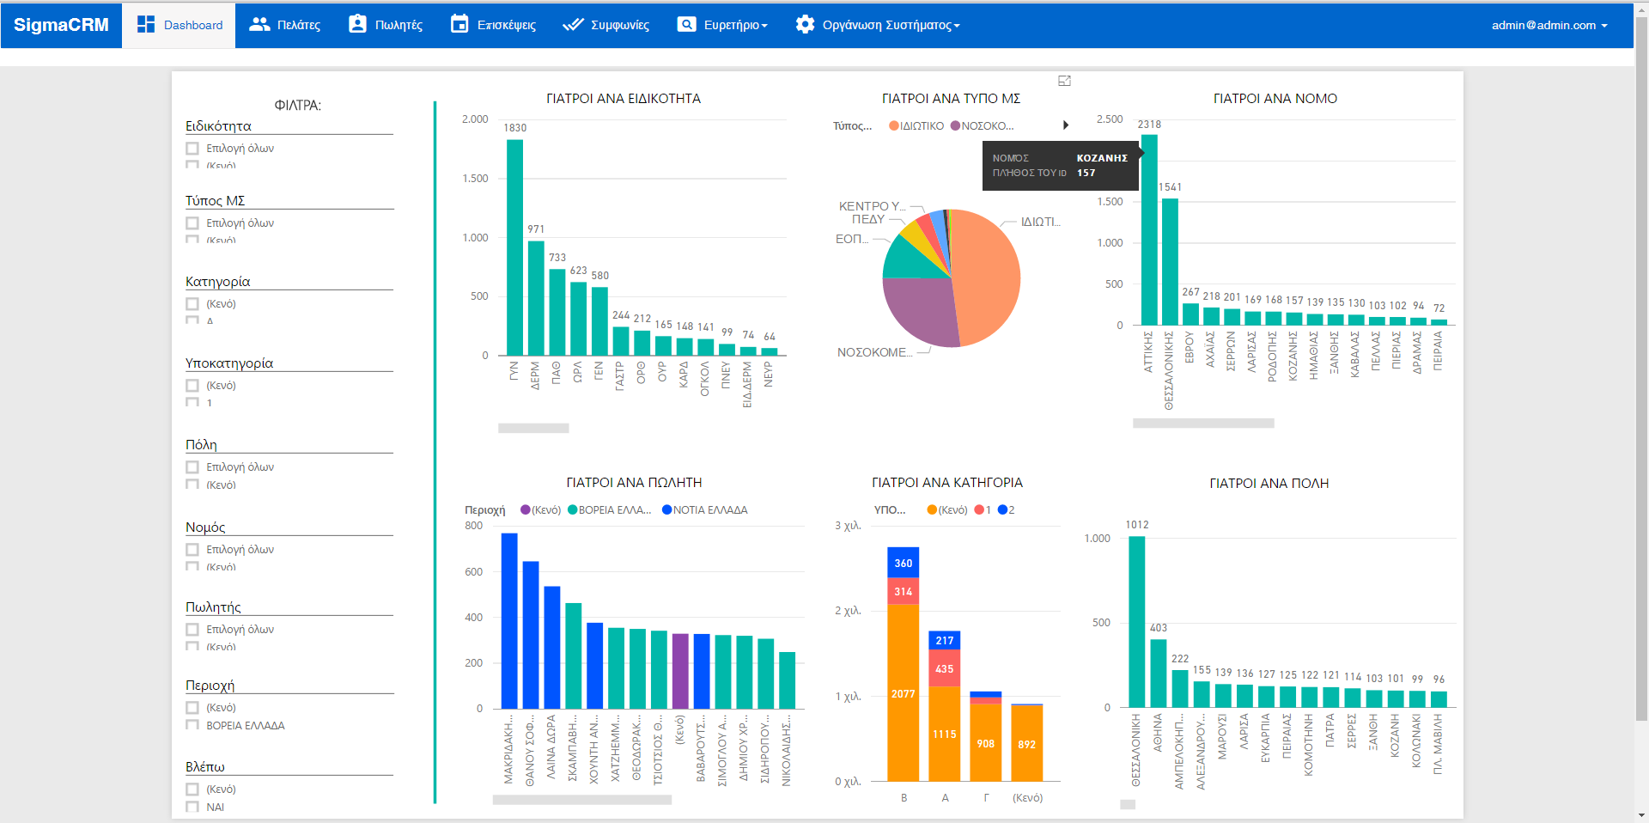Open the admin@admin.com user dropdown
This screenshot has width=1649, height=823.
point(1549,25)
